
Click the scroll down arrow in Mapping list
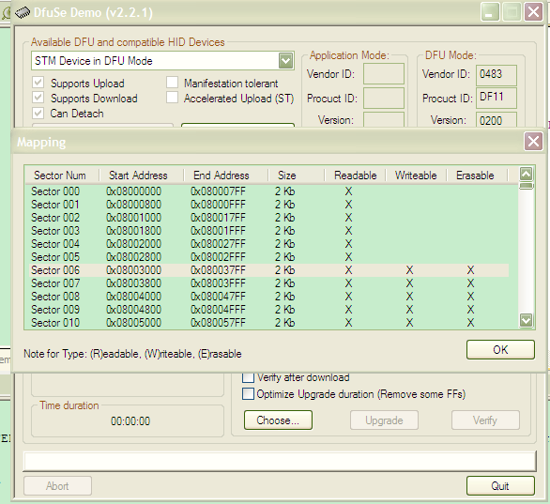(527, 320)
